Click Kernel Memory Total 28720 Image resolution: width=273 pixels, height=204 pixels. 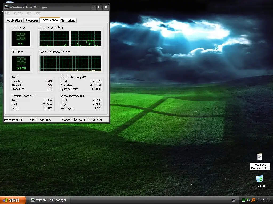pyautogui.click(x=97, y=100)
